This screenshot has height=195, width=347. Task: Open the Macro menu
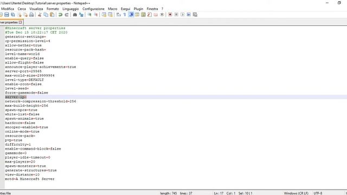coord(112,9)
